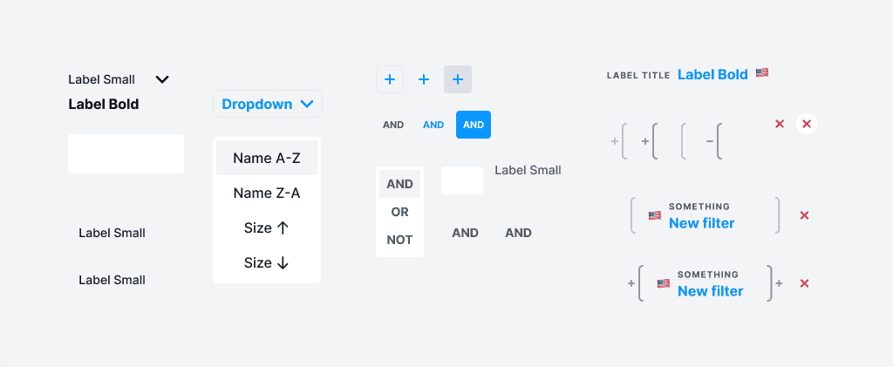Toggle the solid blue AND button
The image size is (893, 367).
point(474,125)
